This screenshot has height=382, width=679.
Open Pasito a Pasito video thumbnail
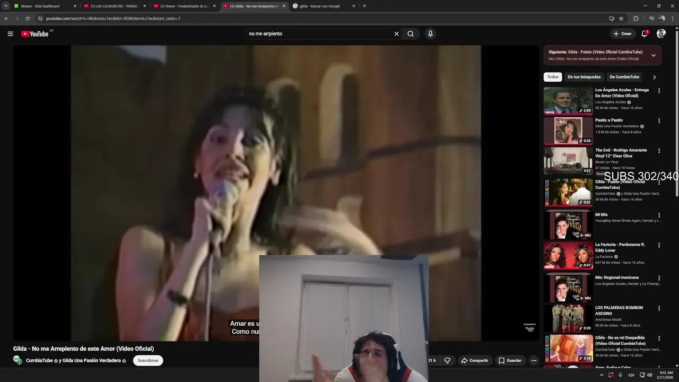(568, 131)
